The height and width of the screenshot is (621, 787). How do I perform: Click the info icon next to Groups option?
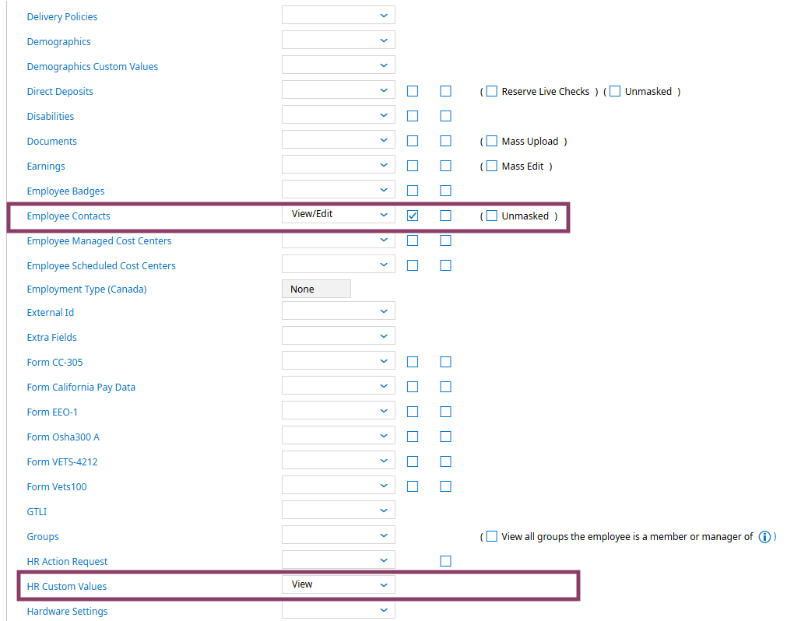[x=764, y=537]
